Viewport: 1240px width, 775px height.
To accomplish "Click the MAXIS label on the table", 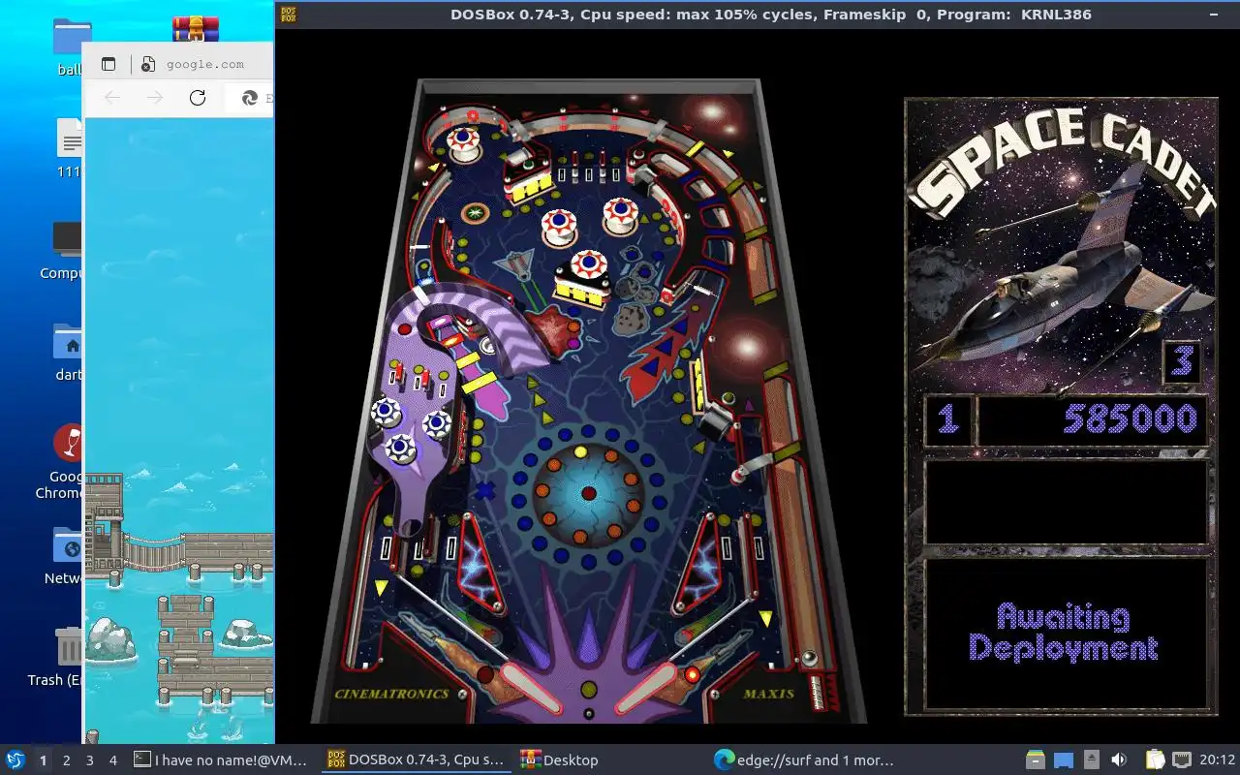I will [x=769, y=694].
